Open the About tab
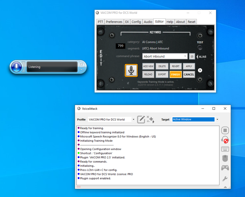This screenshot has width=245, height=197. 180,22
